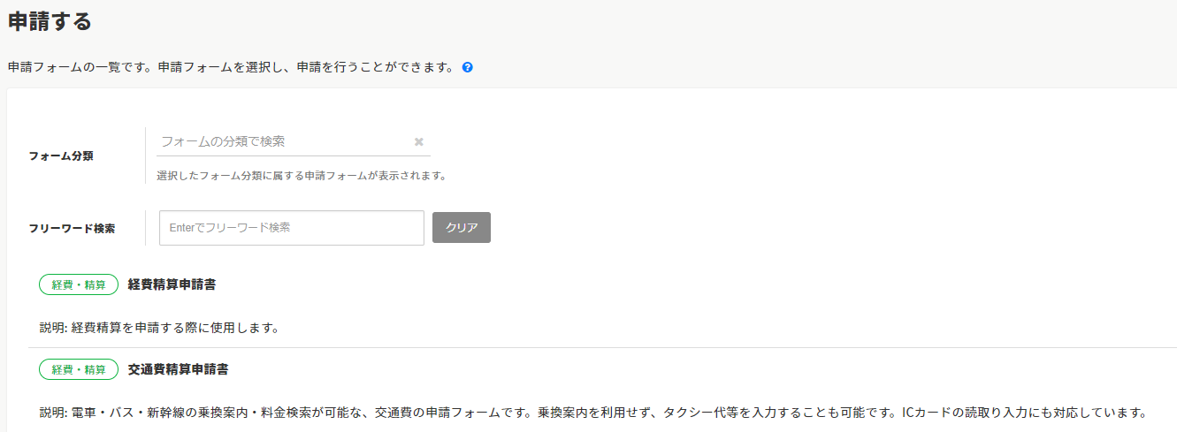
Task: Click the blue help question mark icon
Action: (468, 67)
